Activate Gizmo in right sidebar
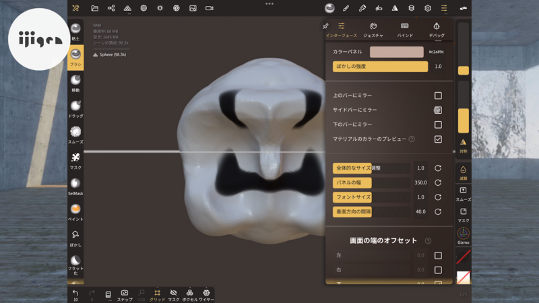The image size is (539, 303). (464, 236)
